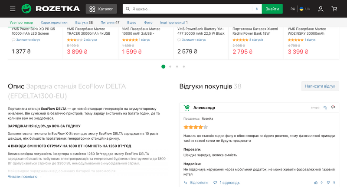Open the shopping cart icon
This screenshot has height=187, width=347.
click(x=334, y=9)
